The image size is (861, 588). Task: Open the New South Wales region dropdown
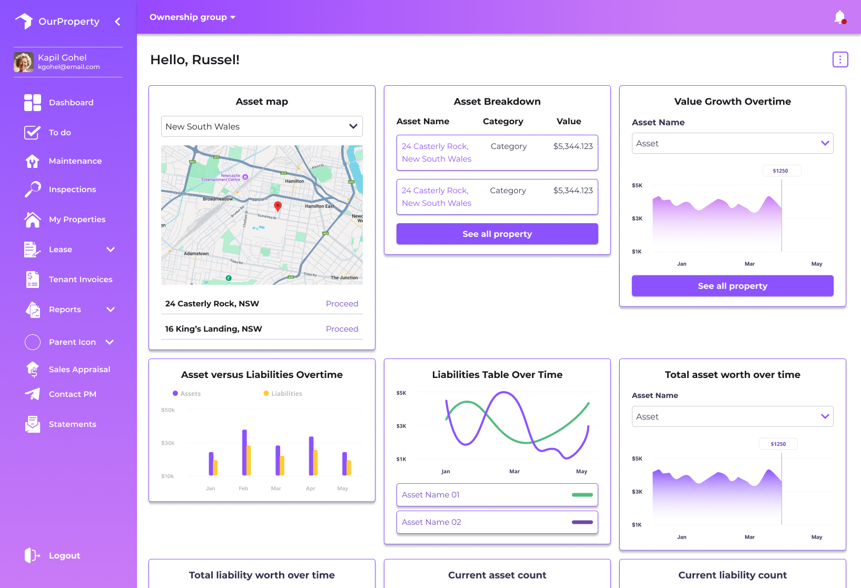coord(262,126)
